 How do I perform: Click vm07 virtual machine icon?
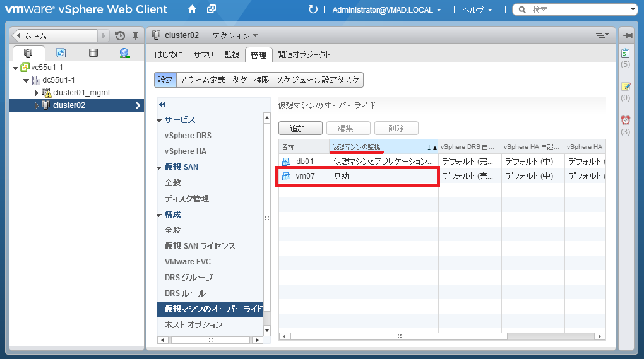pyautogui.click(x=286, y=177)
